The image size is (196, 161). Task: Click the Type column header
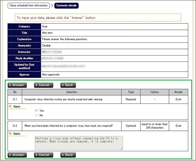pyautogui.click(x=131, y=92)
